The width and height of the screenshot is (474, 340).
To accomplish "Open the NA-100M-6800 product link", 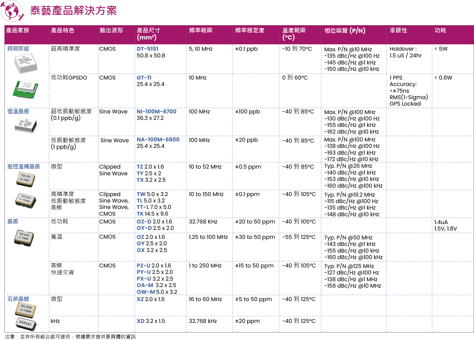I will point(158,139).
